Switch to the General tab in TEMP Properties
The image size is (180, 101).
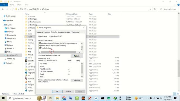(x=40, y=32)
